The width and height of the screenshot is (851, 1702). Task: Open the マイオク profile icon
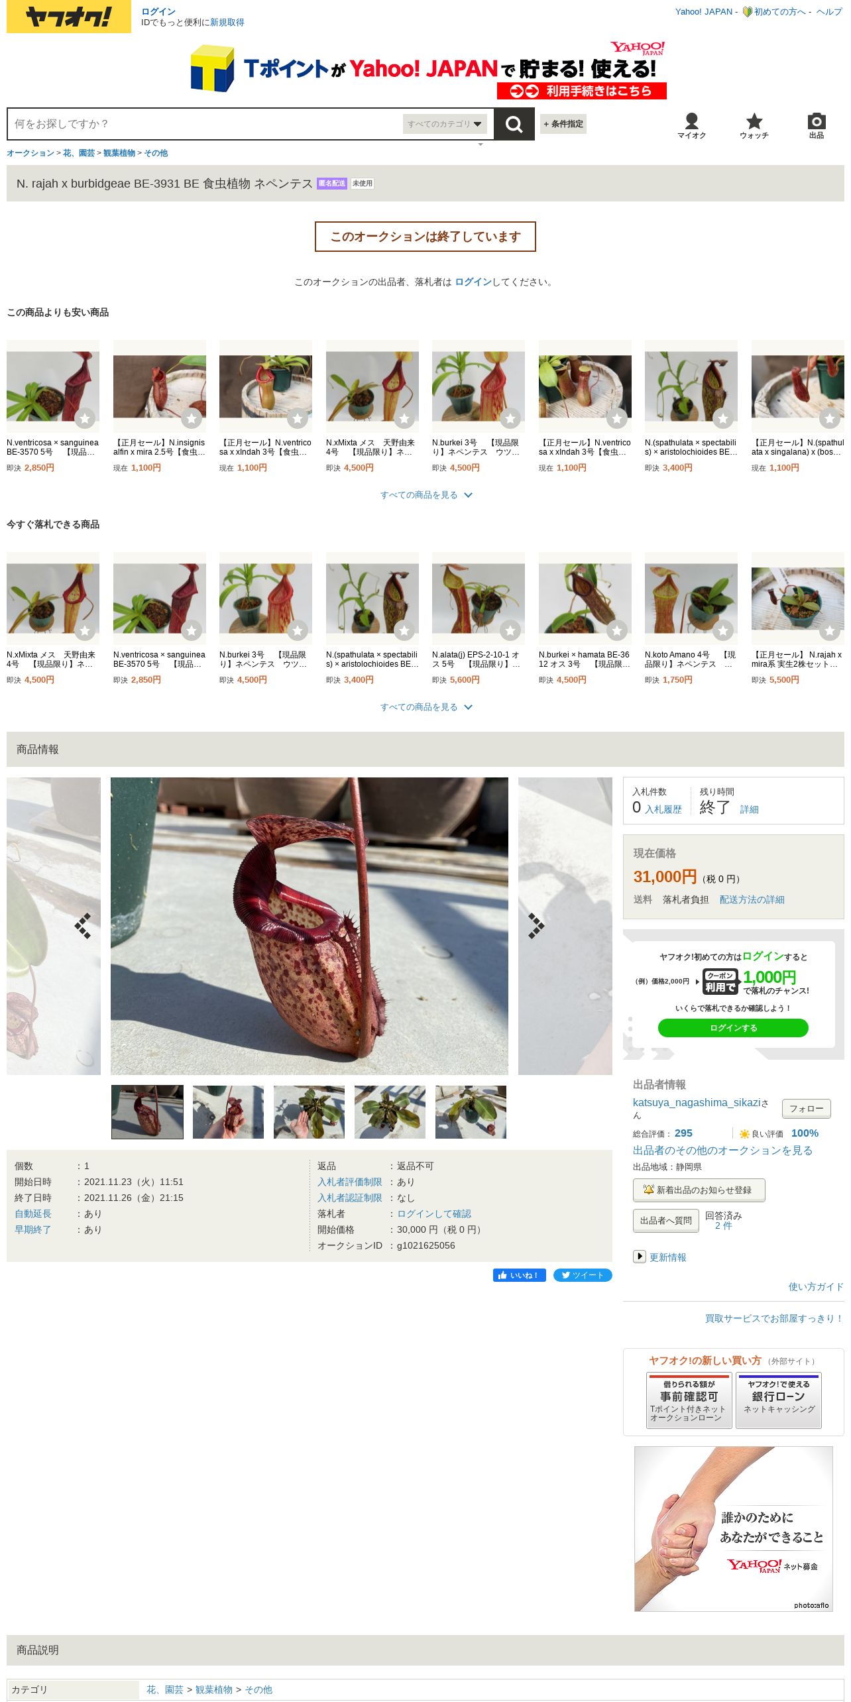click(x=691, y=125)
